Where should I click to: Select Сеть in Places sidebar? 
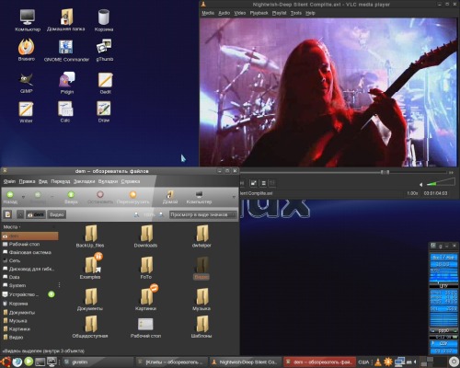pos(15,260)
